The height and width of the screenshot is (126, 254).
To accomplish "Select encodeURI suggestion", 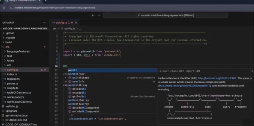I will click(113, 93).
